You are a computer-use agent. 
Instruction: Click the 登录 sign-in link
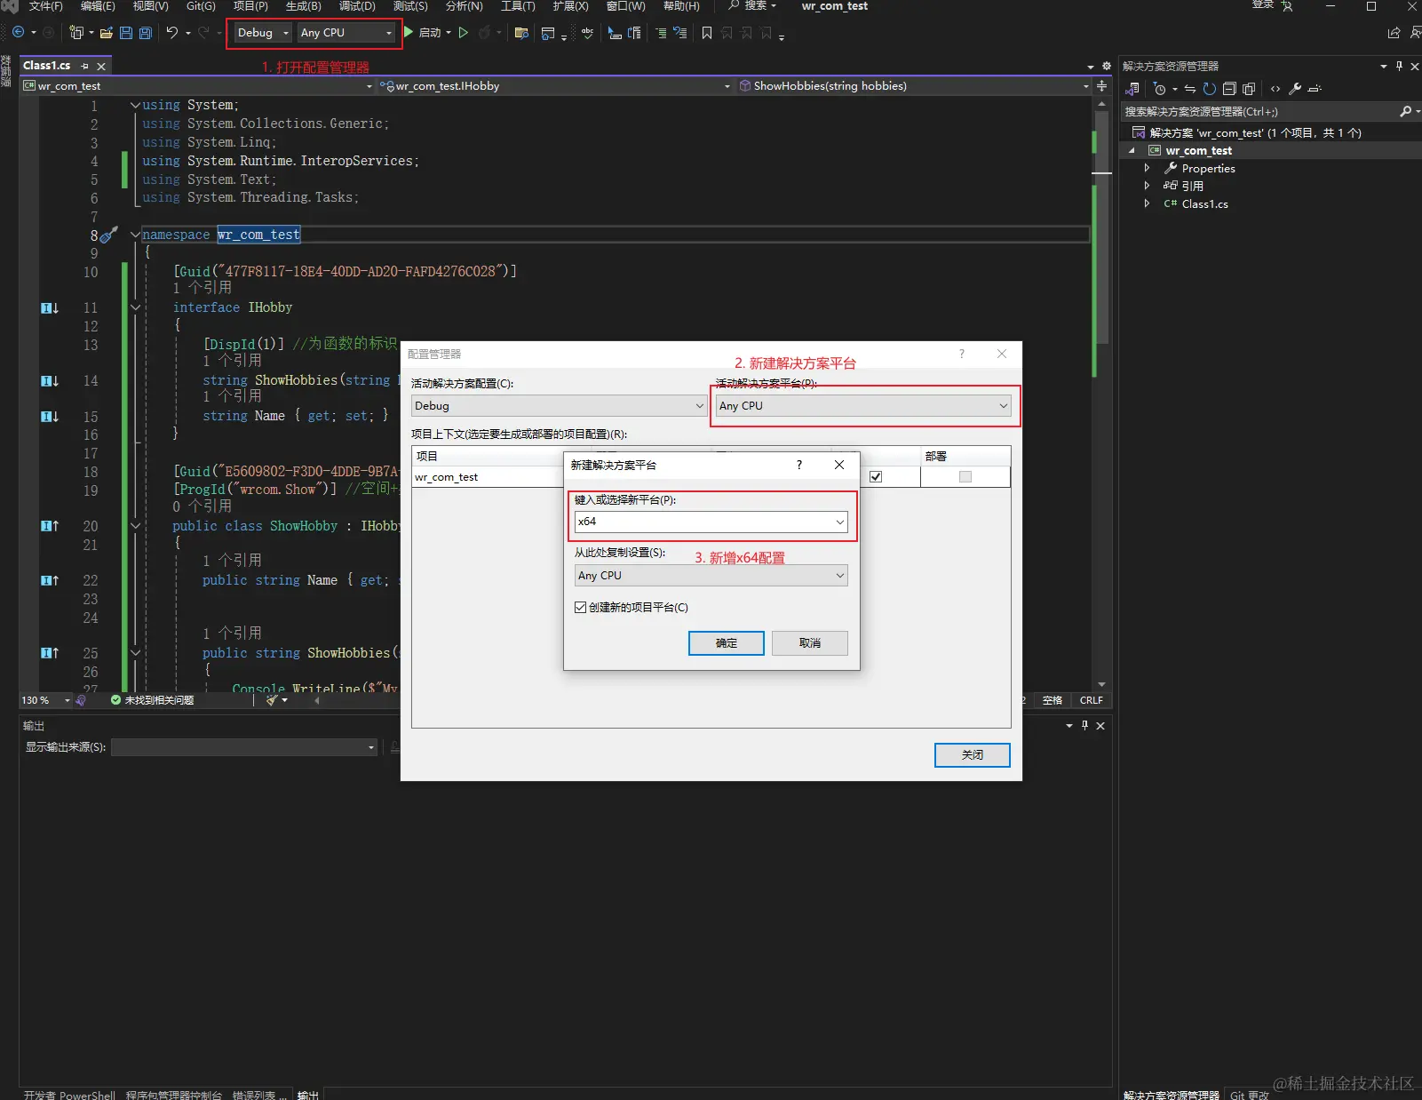point(1262,5)
